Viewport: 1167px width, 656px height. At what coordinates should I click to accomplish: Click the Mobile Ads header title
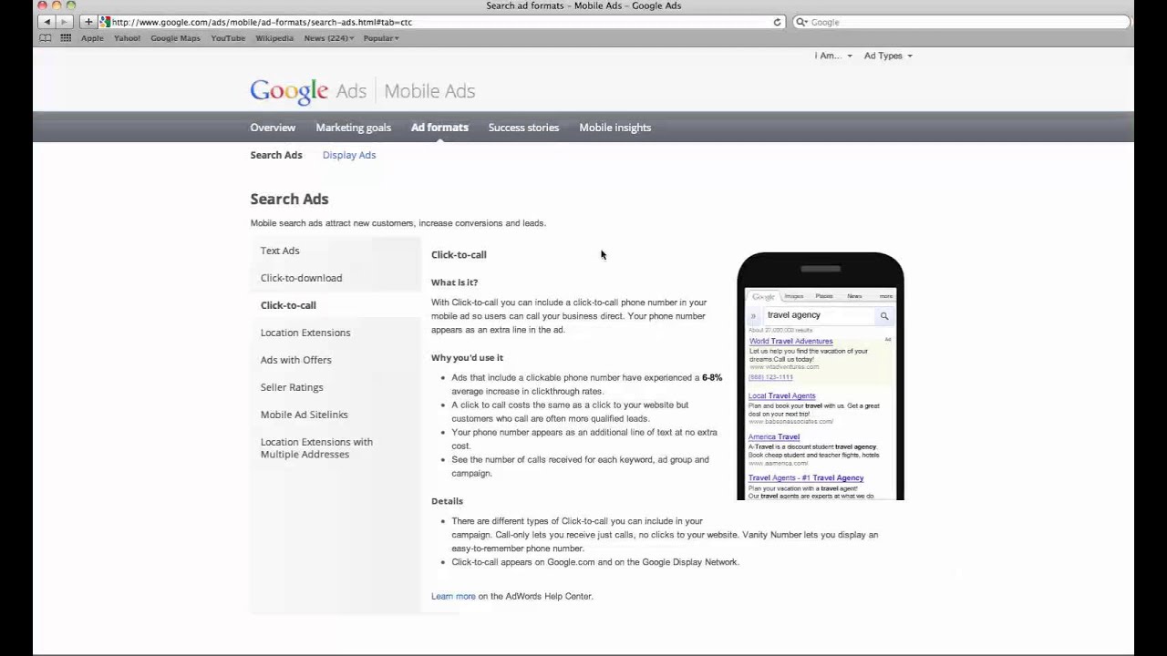tap(429, 91)
